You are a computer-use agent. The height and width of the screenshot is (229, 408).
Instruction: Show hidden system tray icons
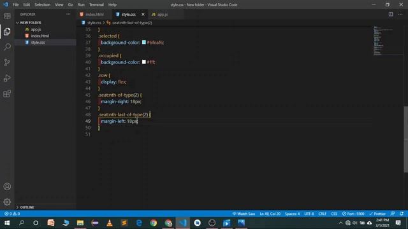(340, 223)
